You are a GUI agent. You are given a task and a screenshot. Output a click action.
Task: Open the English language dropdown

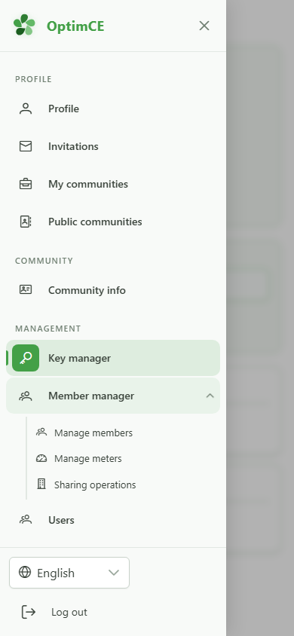pos(69,573)
